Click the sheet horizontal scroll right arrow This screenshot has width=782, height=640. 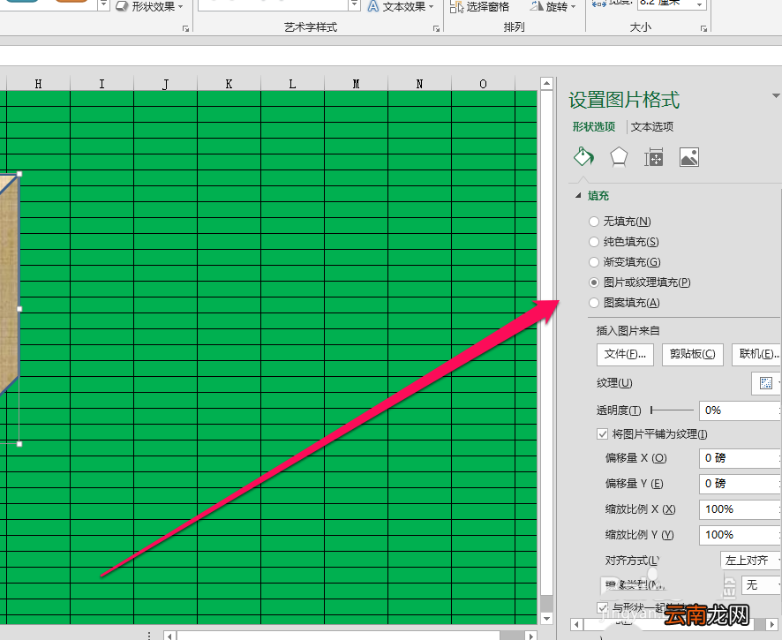point(531,636)
